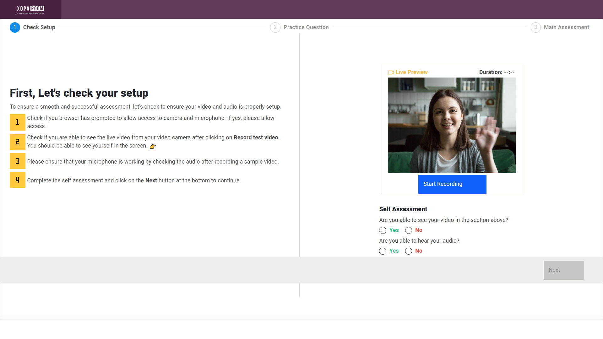Click the Next button
The width and height of the screenshot is (603, 339).
click(x=563, y=270)
